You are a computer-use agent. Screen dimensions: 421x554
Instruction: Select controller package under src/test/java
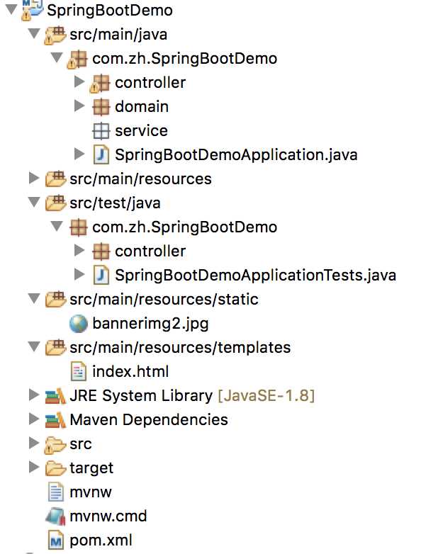click(x=150, y=251)
